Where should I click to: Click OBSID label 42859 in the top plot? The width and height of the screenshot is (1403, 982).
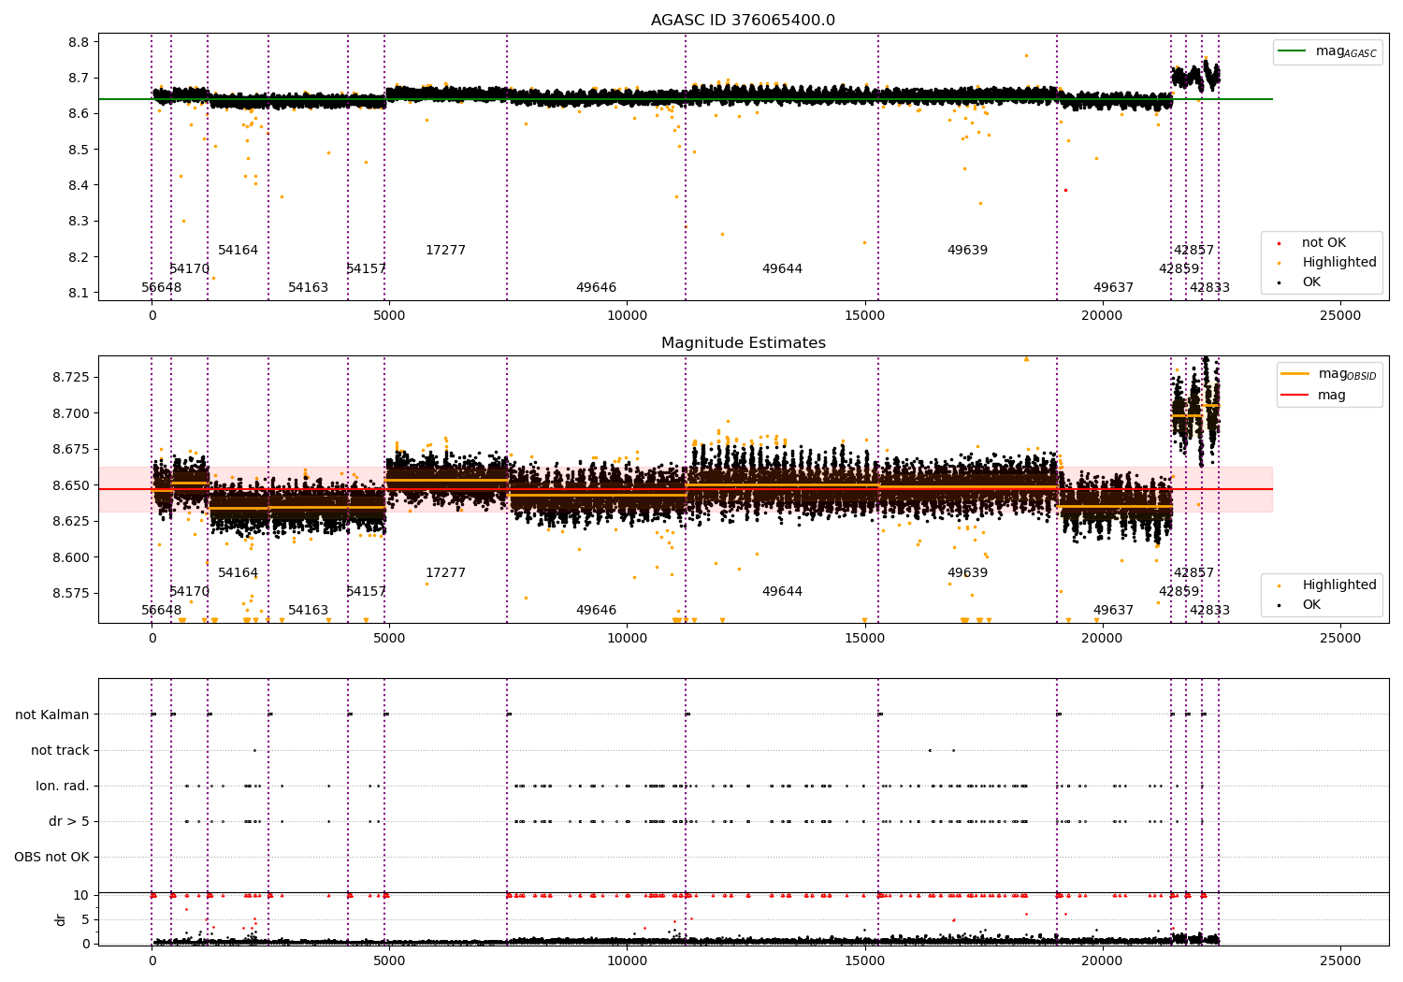point(1179,269)
